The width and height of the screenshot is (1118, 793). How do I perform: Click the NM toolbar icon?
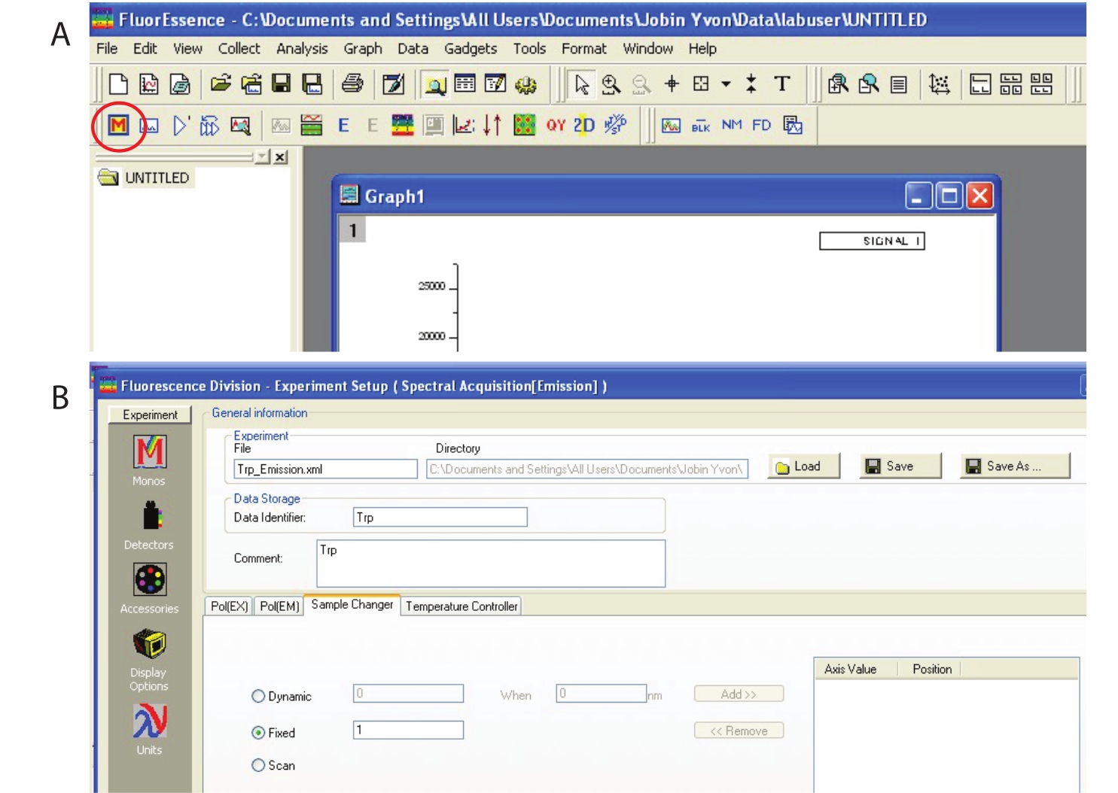[731, 125]
